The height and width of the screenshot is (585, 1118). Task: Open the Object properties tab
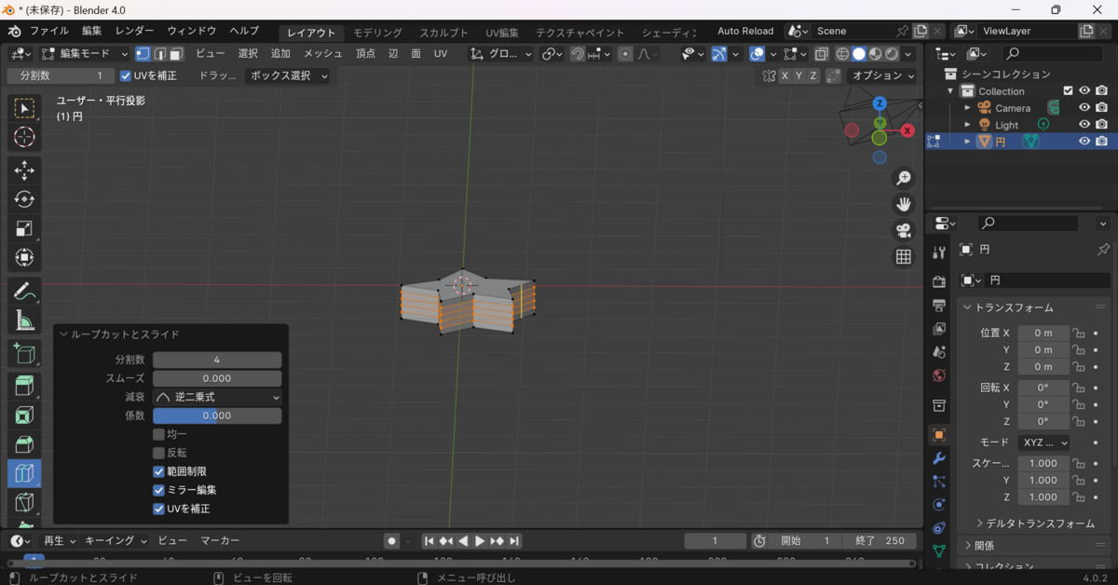(939, 435)
